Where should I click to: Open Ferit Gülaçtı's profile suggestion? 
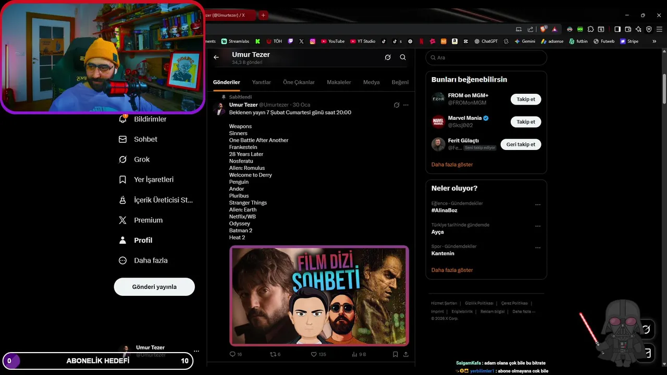click(x=463, y=141)
